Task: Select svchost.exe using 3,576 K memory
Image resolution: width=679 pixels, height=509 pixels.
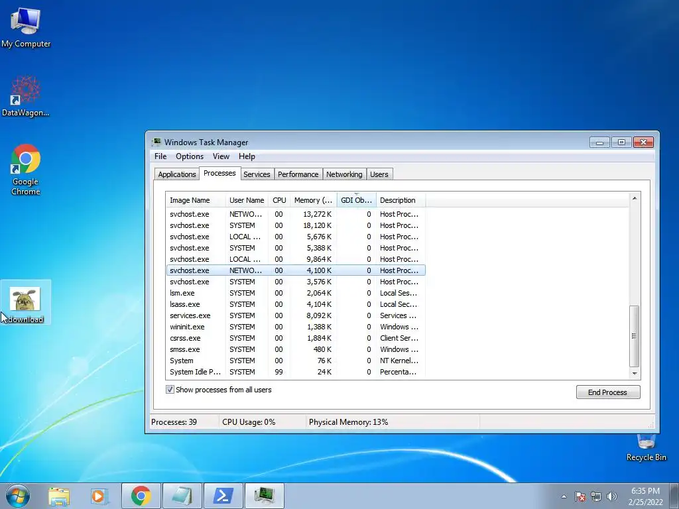Action: (296, 282)
